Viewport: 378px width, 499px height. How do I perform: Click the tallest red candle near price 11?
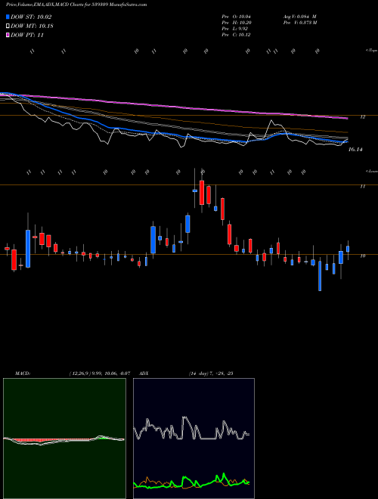pos(202,193)
